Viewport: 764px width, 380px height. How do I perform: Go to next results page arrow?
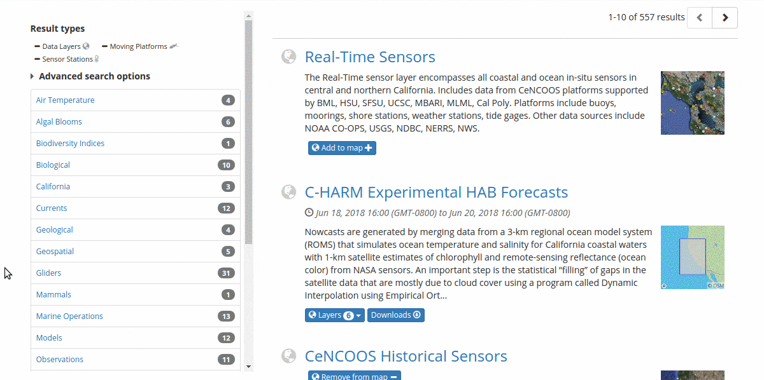(x=725, y=18)
